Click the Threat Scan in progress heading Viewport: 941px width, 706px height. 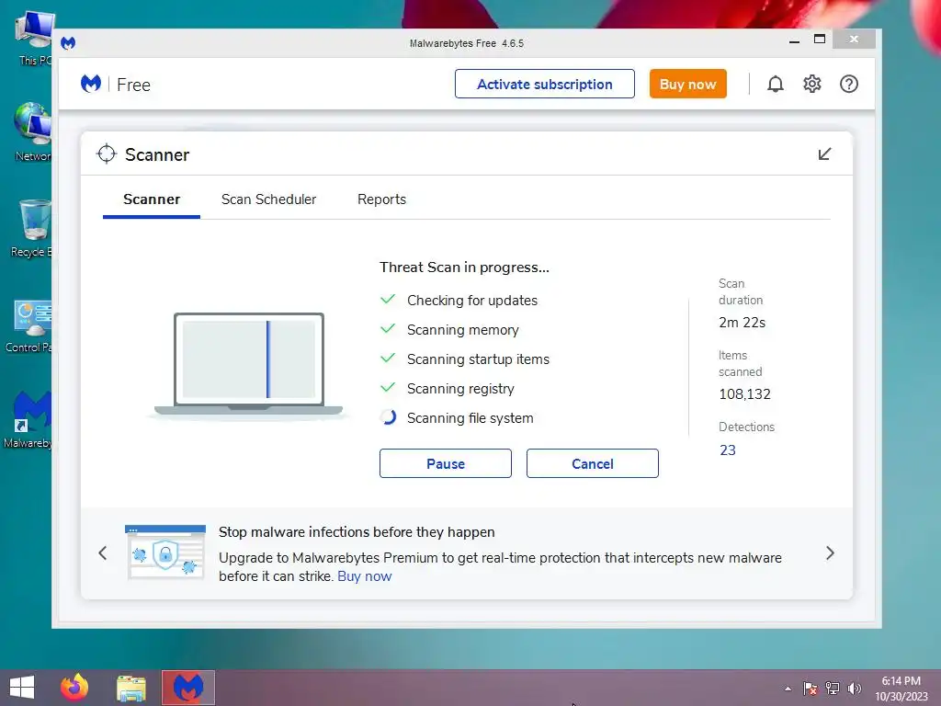click(464, 268)
